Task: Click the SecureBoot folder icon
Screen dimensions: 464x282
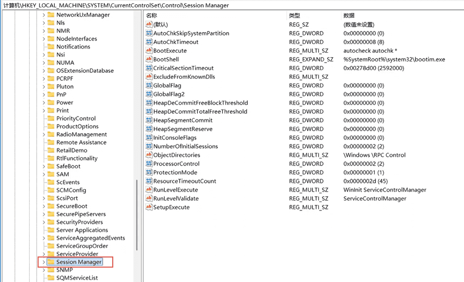Action: click(x=51, y=206)
